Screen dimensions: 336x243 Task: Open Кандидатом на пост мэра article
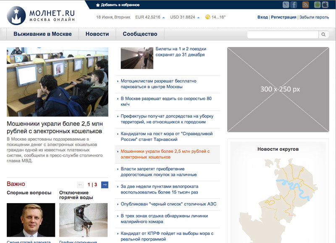[x=166, y=136]
